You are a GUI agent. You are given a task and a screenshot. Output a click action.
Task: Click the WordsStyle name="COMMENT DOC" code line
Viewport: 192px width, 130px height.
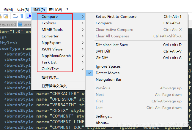45,127
